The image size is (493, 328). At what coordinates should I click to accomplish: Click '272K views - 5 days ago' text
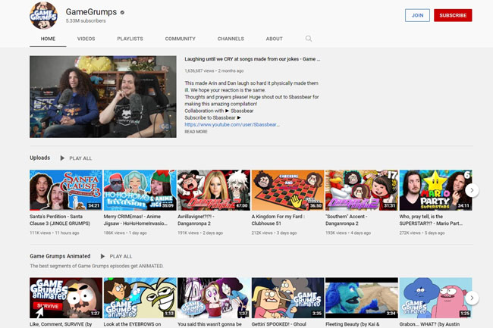pyautogui.click(x=422, y=233)
